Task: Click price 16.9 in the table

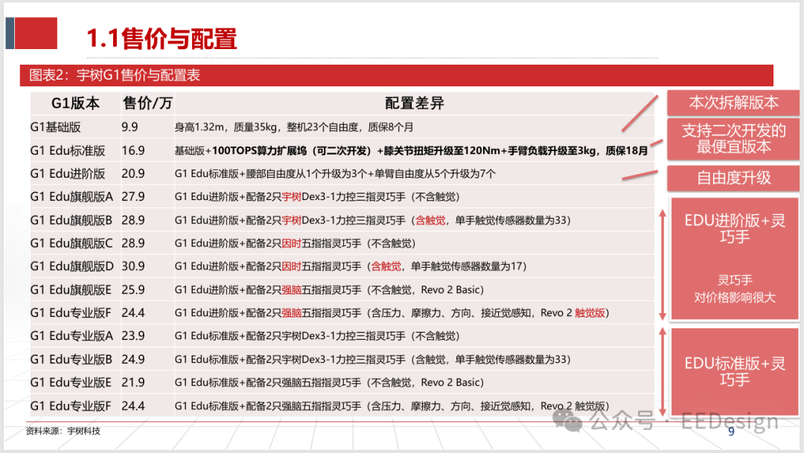Action: coord(133,151)
